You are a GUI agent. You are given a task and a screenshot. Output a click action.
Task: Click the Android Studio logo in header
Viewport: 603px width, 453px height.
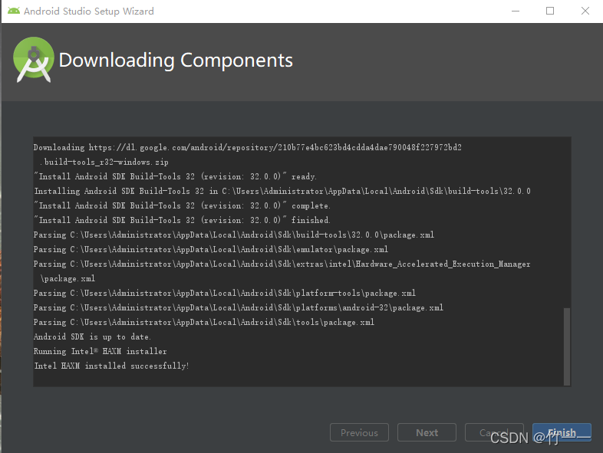coord(34,60)
